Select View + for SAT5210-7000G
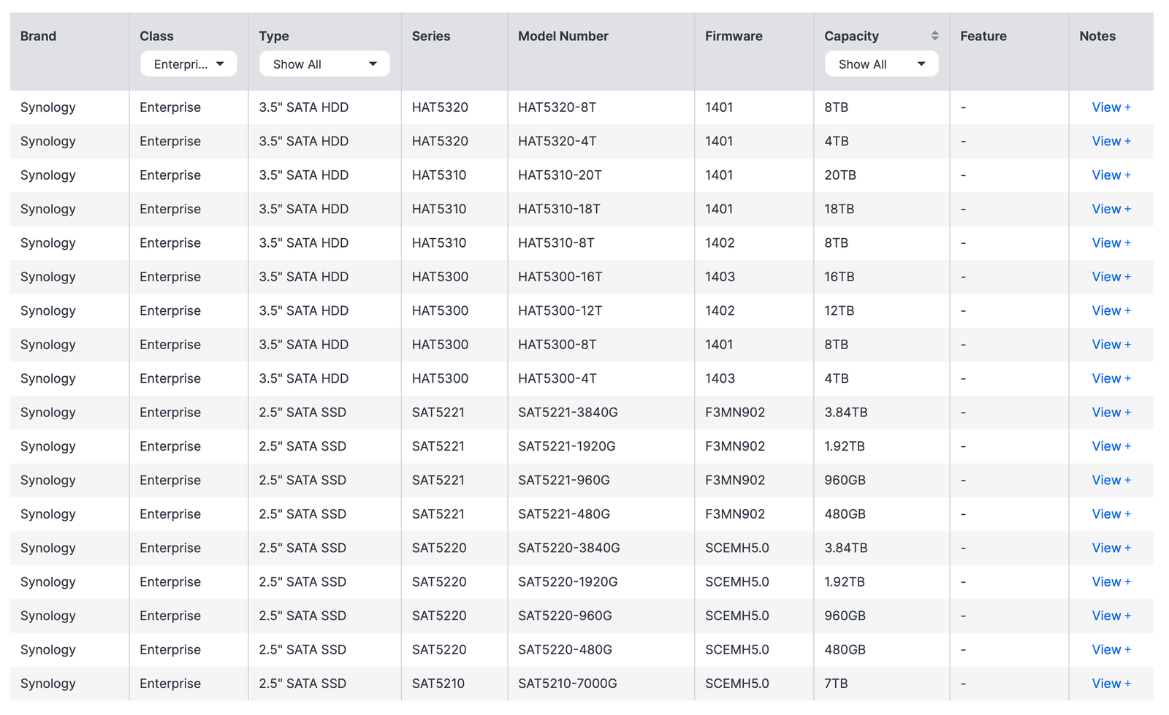Image resolution: width=1169 pixels, height=715 pixels. click(x=1111, y=684)
